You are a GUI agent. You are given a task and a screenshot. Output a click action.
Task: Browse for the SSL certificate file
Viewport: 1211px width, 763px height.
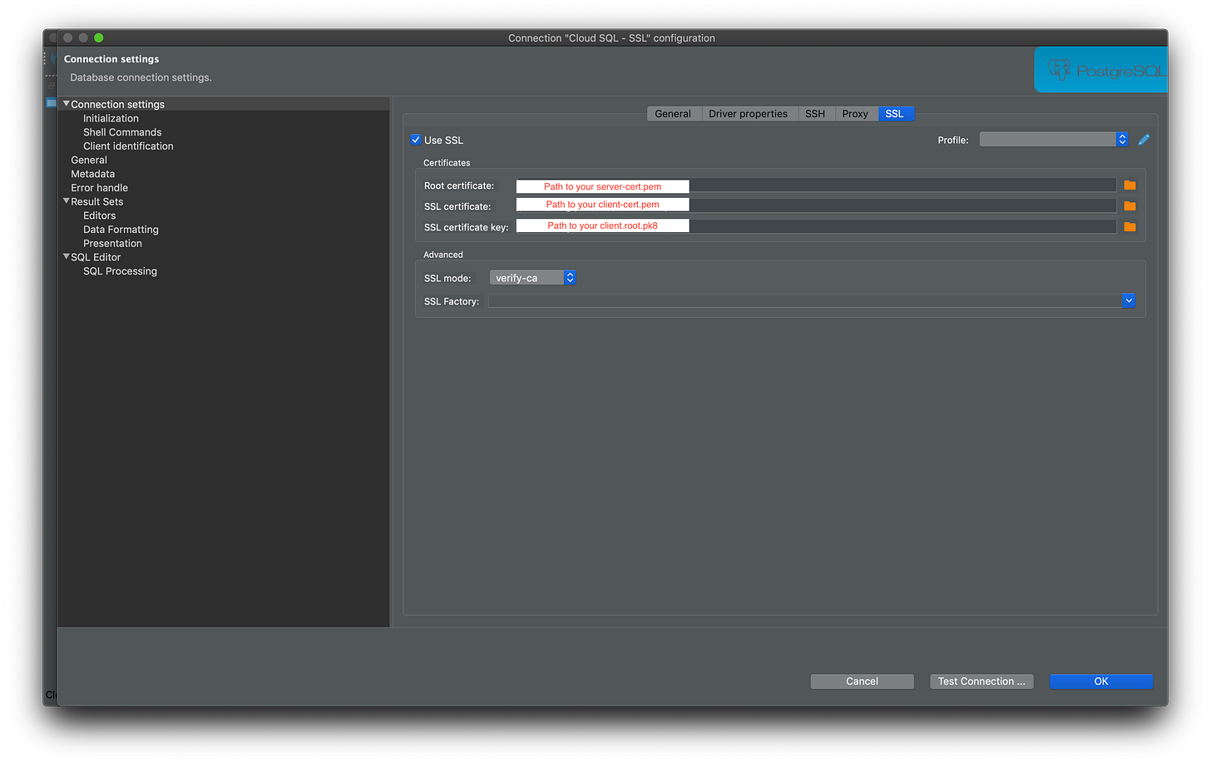coord(1129,205)
